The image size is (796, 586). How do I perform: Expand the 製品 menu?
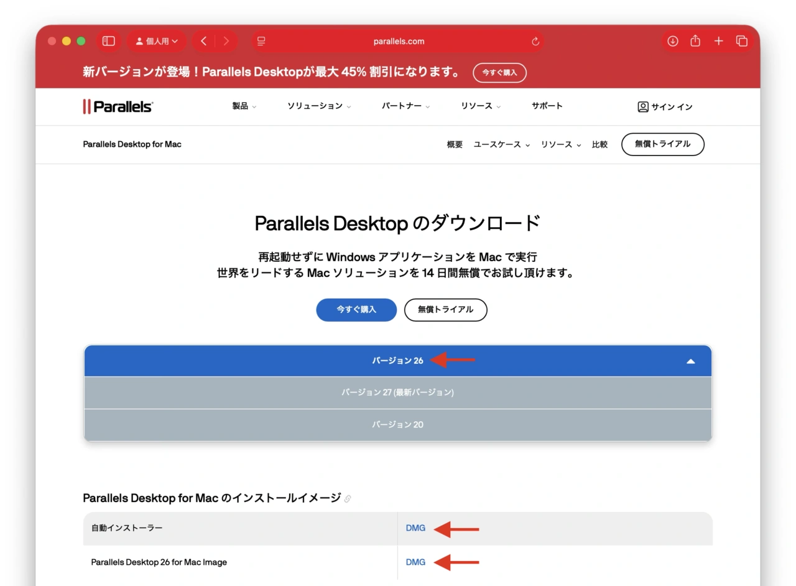coord(244,106)
